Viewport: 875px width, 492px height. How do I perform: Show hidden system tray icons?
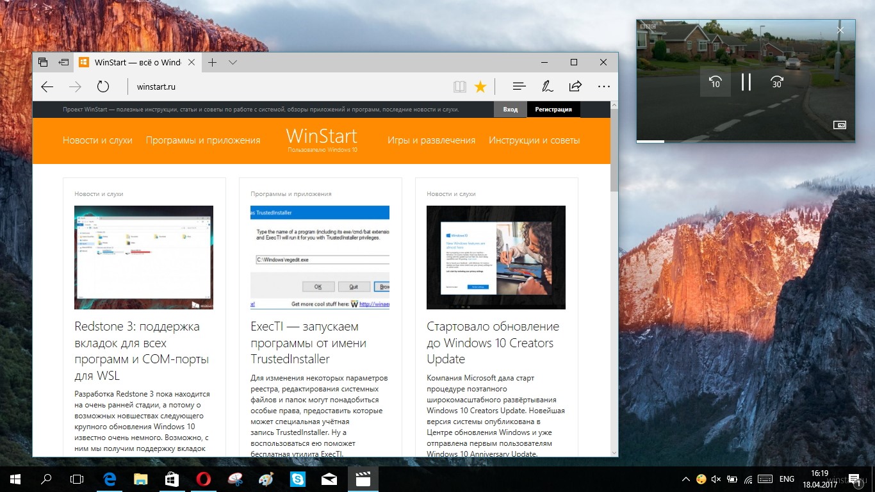click(686, 479)
